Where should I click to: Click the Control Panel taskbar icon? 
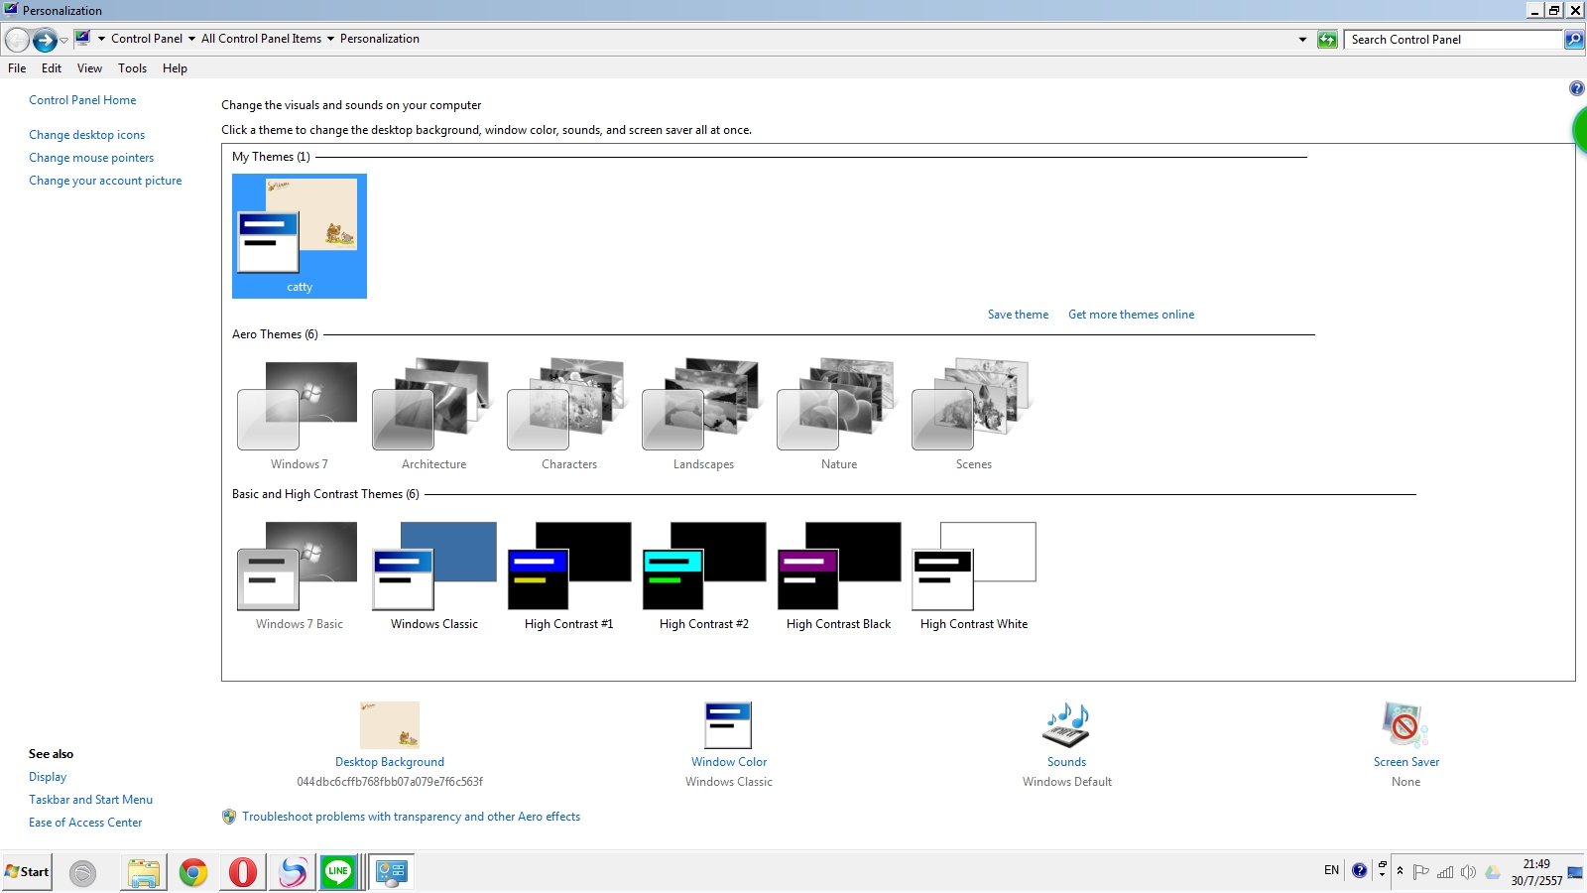click(x=392, y=872)
